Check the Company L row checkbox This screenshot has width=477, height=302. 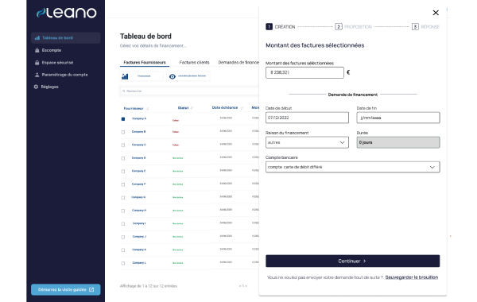click(x=123, y=263)
